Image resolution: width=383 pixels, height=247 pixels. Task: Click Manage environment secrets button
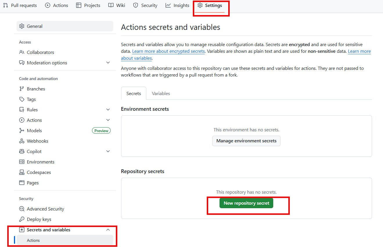246,141
